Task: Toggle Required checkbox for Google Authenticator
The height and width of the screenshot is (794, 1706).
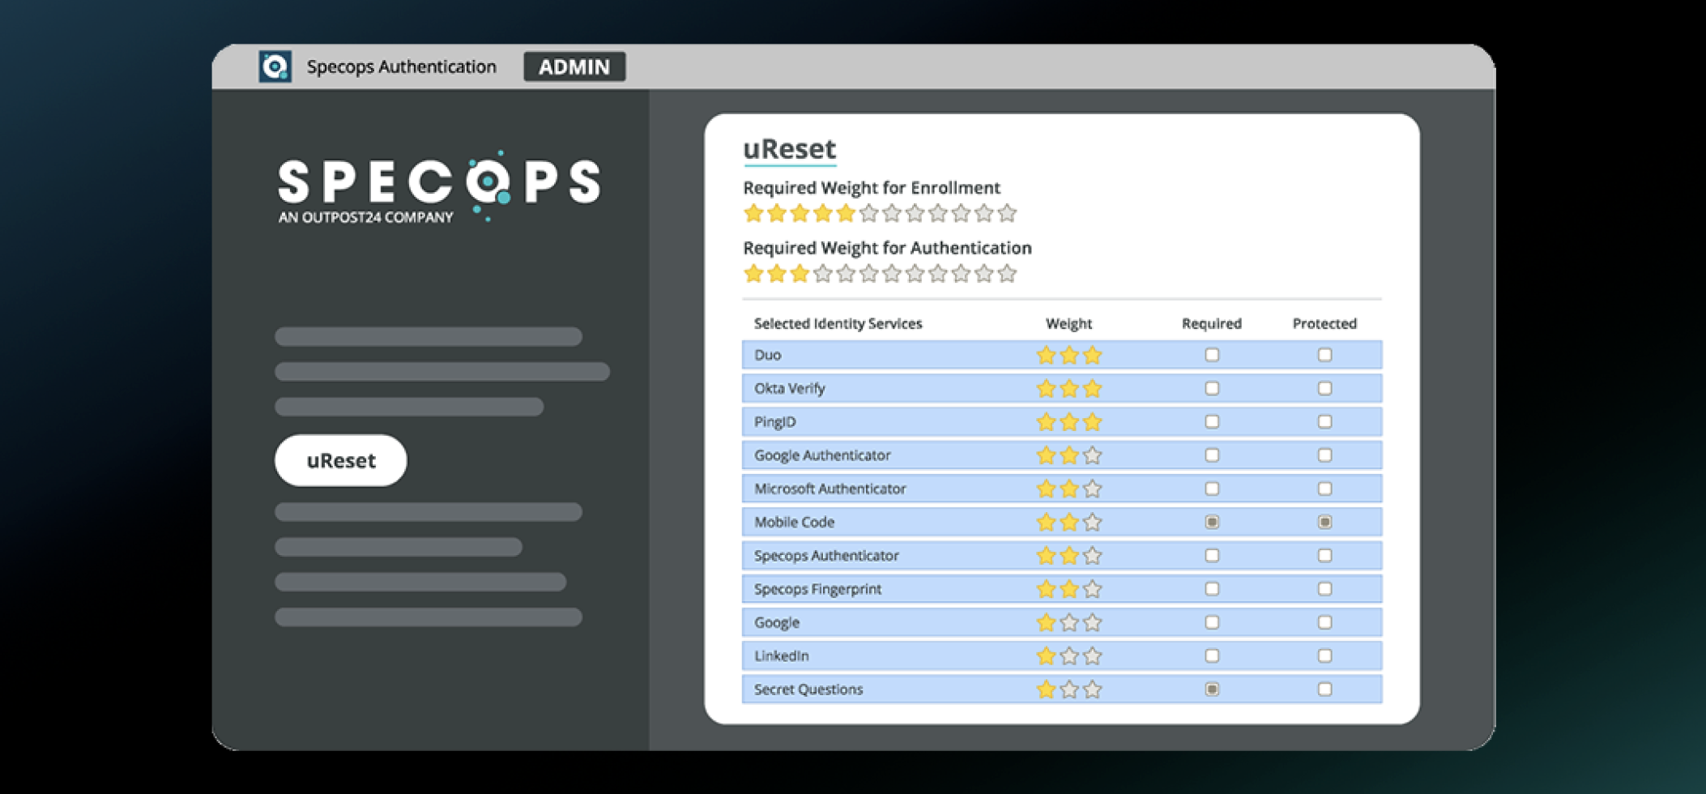Action: click(x=1212, y=455)
